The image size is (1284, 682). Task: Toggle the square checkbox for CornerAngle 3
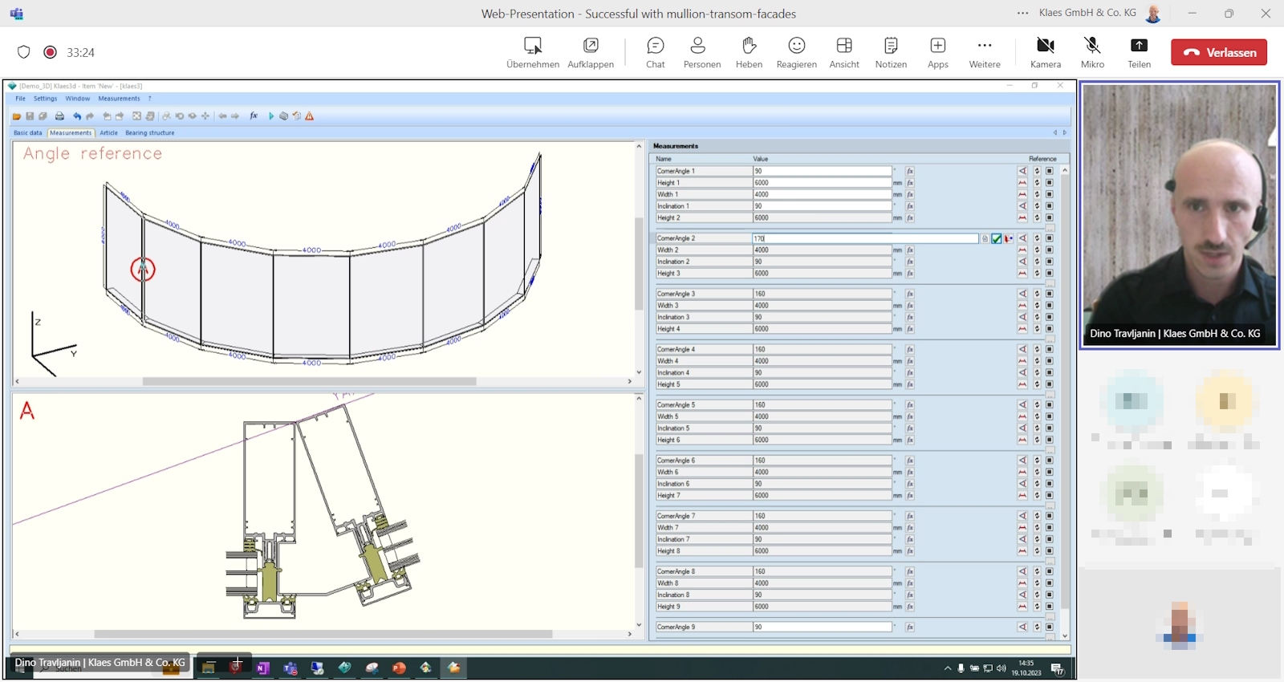click(x=1049, y=294)
